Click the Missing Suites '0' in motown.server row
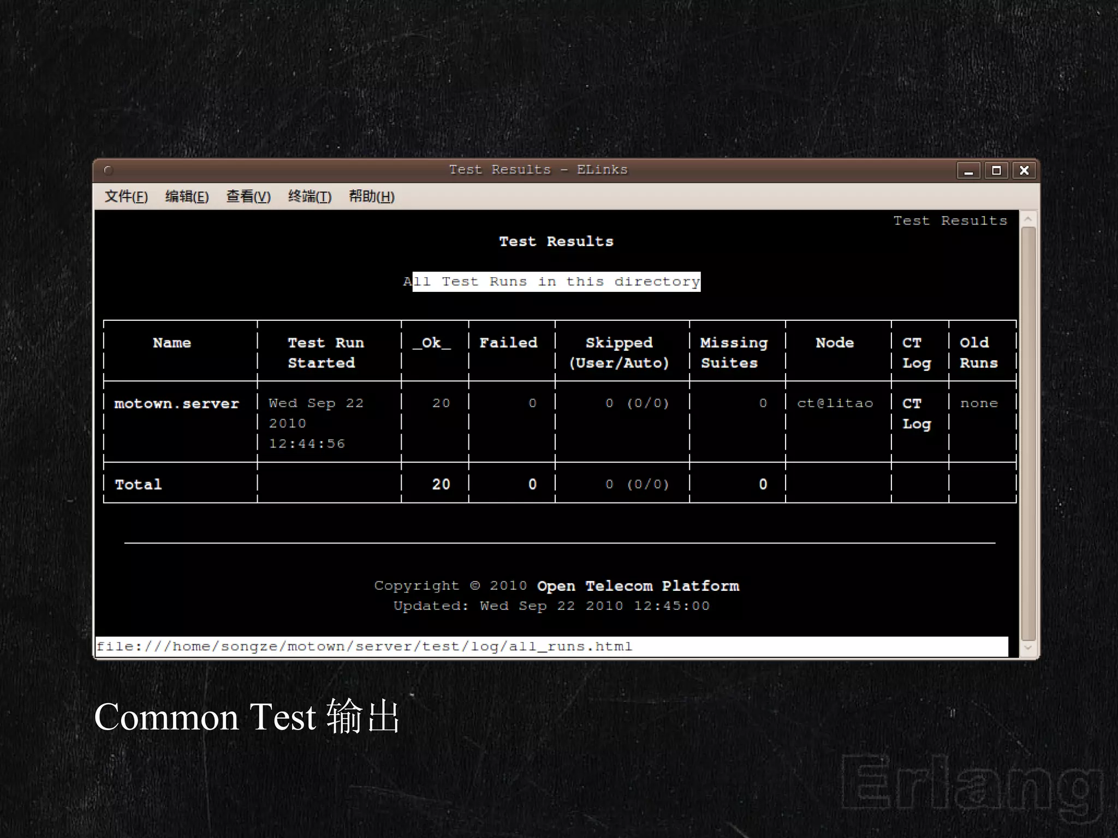Viewport: 1118px width, 838px height. 763,403
